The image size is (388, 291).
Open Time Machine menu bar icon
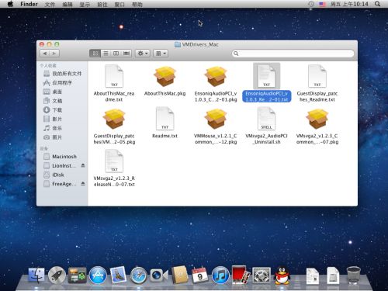(x=311, y=4)
